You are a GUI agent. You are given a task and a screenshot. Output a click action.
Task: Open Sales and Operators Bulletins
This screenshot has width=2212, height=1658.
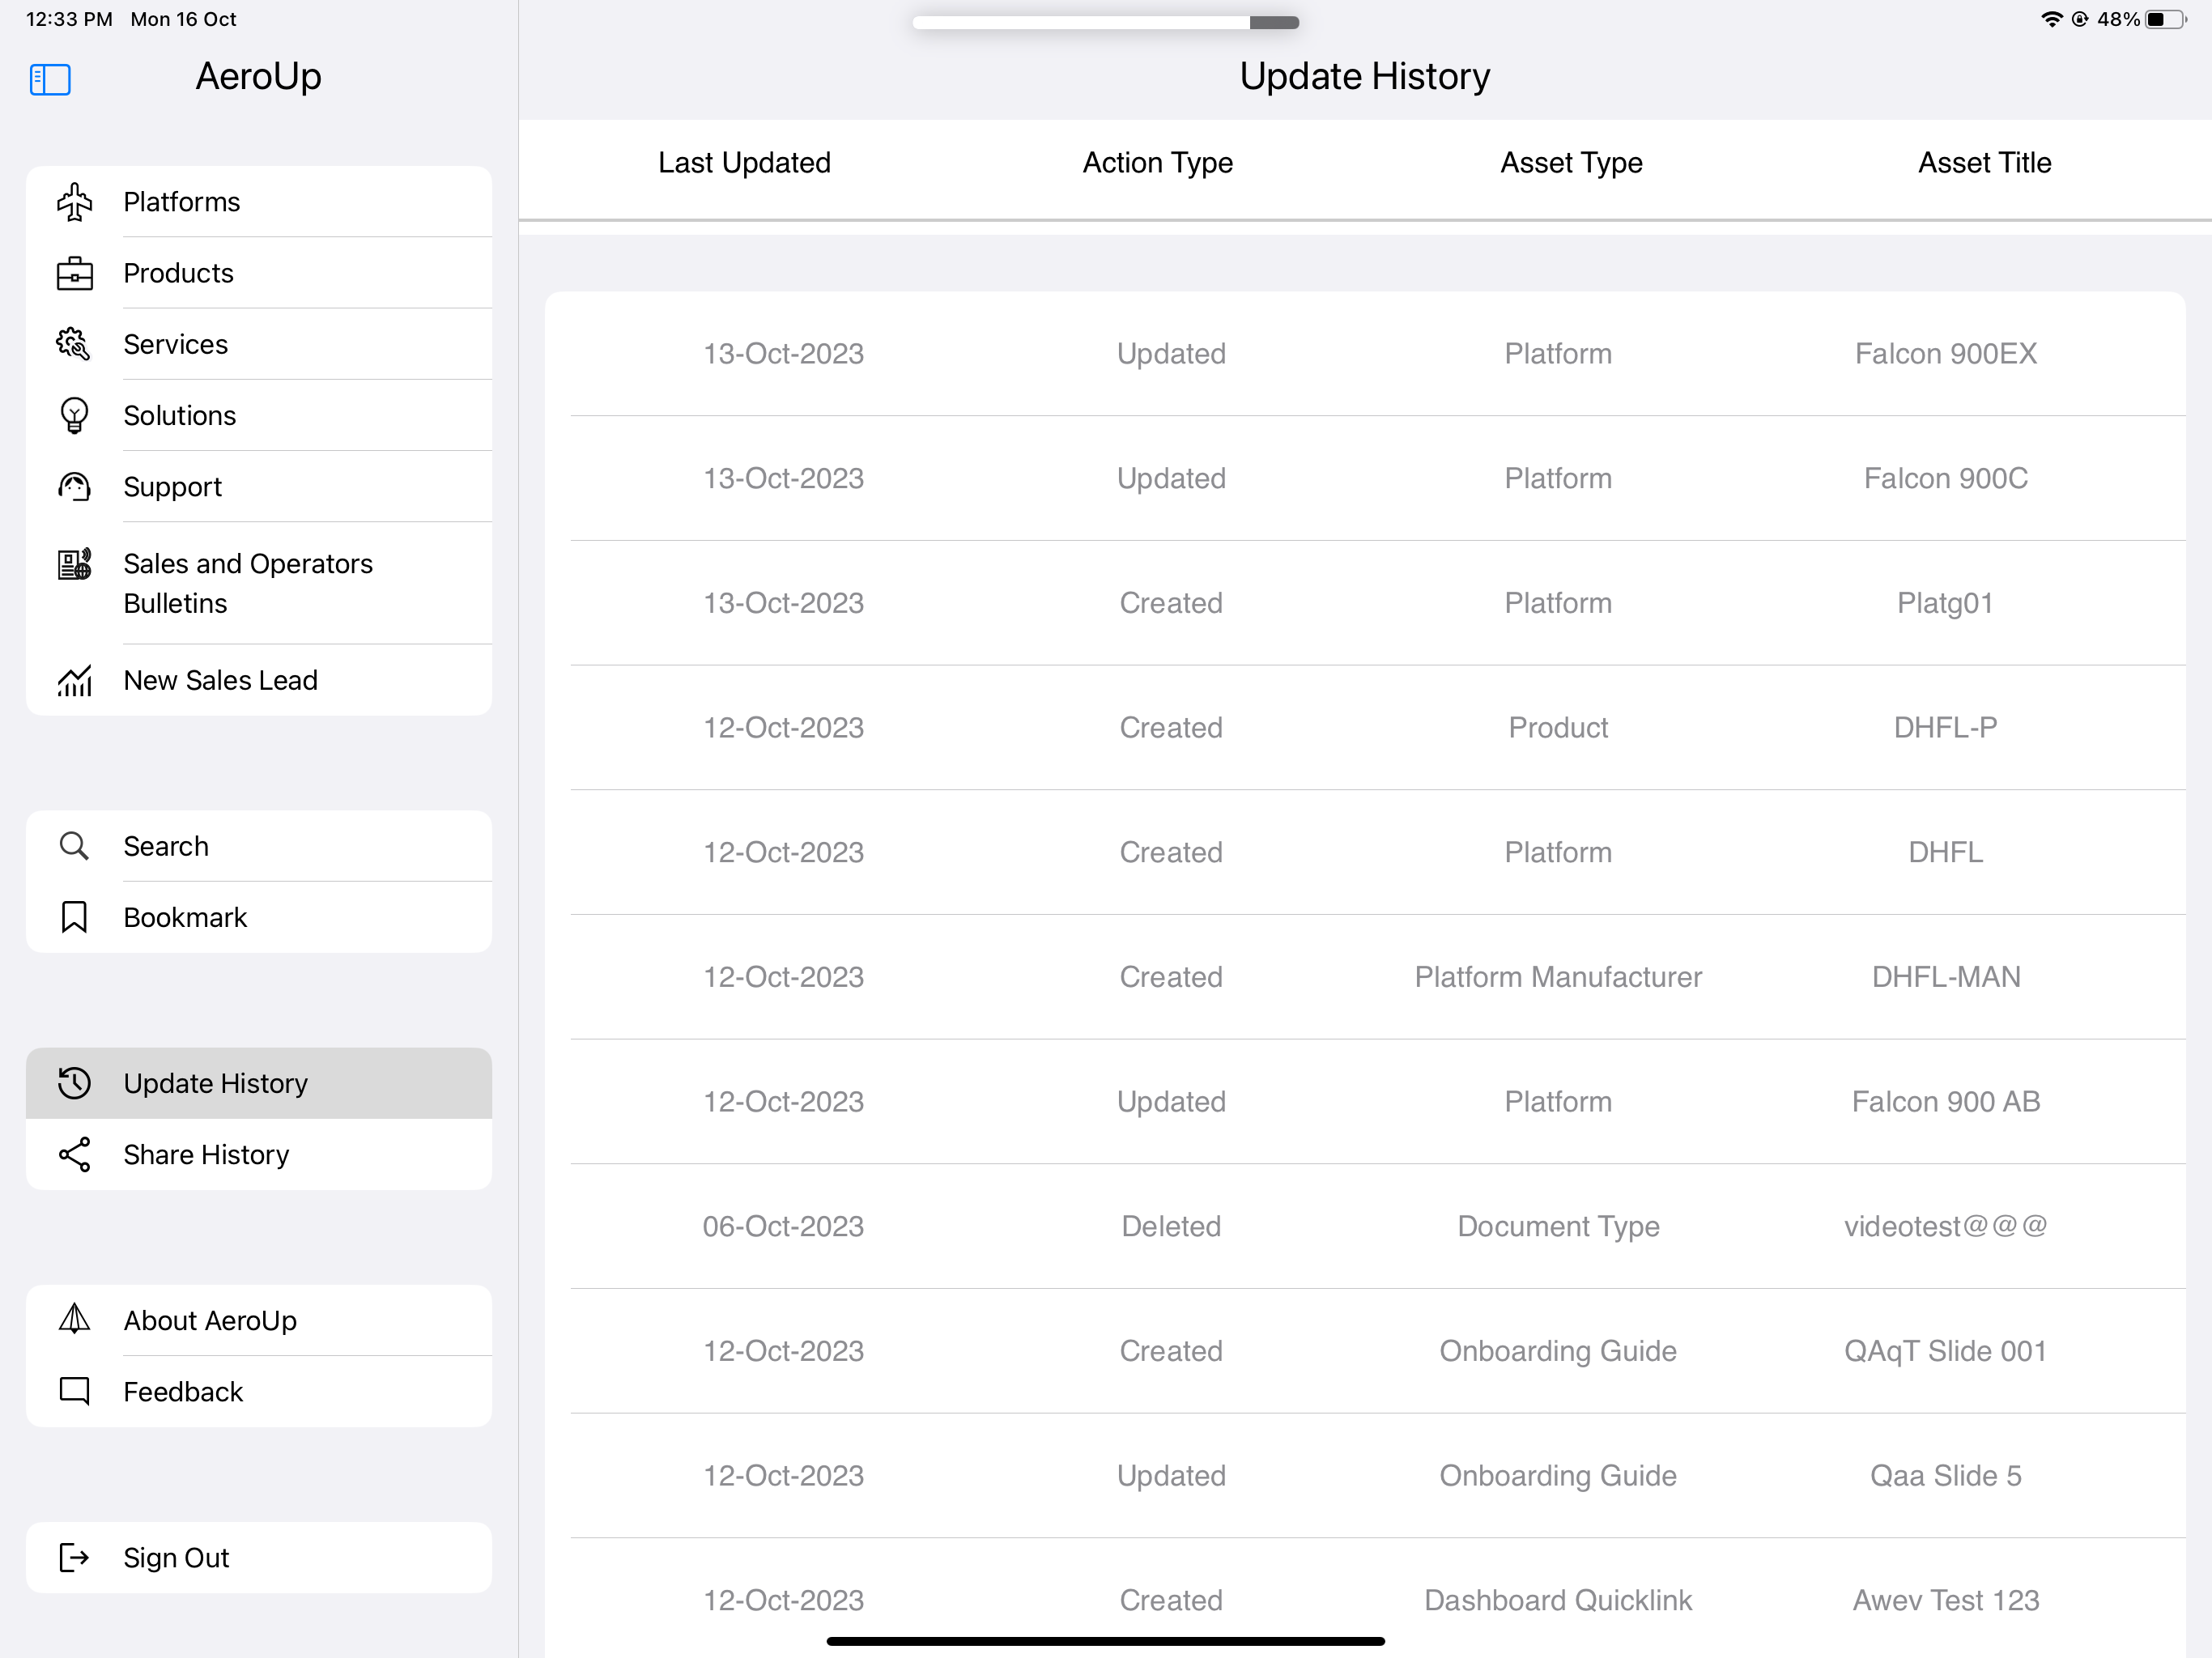pos(248,583)
